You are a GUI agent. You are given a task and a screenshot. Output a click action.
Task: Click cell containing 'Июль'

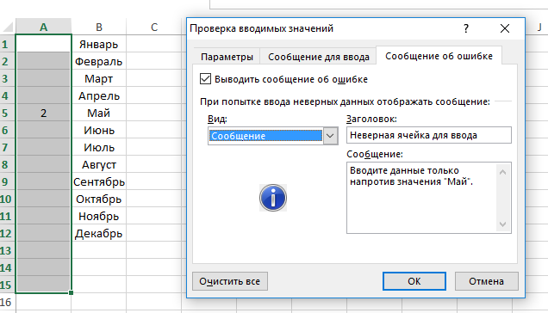pyautogui.click(x=99, y=147)
